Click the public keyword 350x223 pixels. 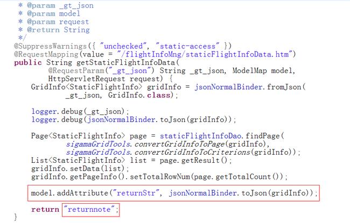[27, 62]
